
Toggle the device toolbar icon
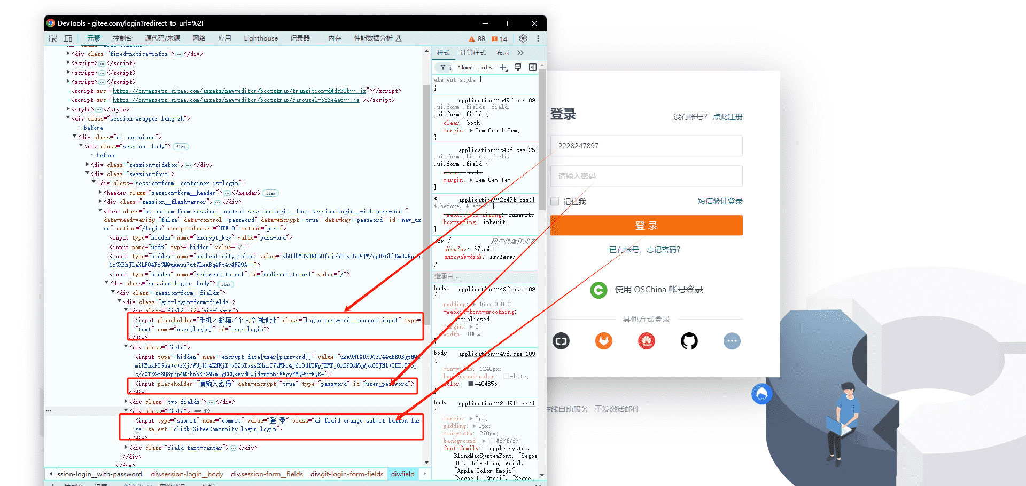pyautogui.click(x=68, y=38)
